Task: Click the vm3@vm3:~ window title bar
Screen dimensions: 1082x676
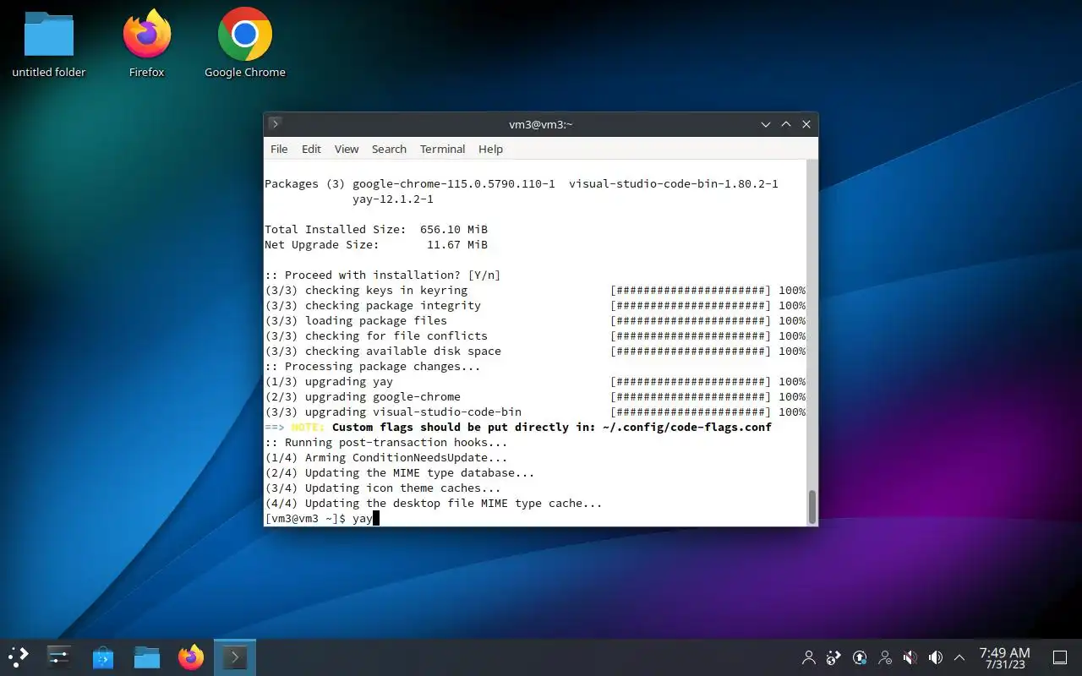Action: pos(541,124)
